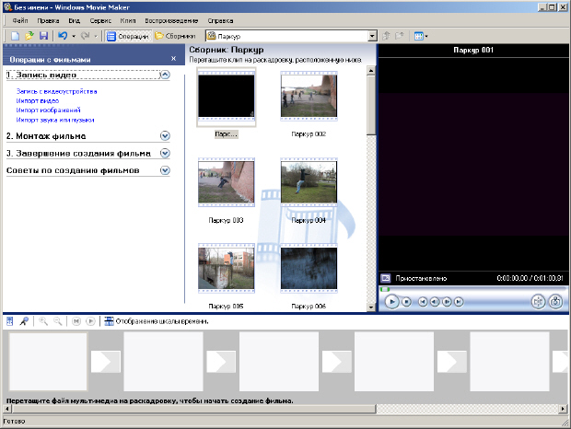
Task: Click the Set audio levels icon
Action: pyautogui.click(x=10, y=321)
